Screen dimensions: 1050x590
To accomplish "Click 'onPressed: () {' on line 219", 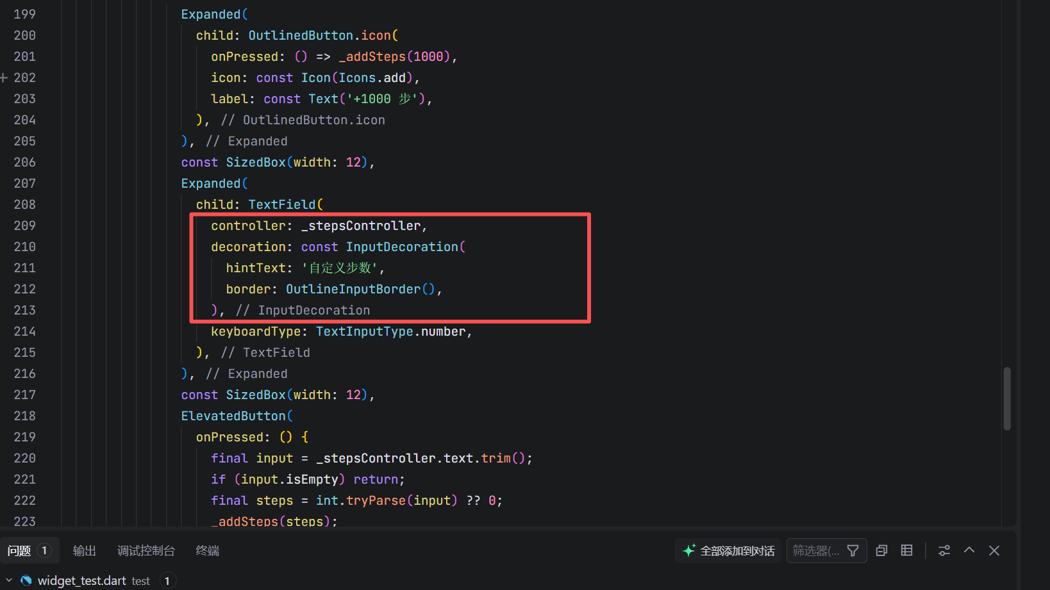I will pyautogui.click(x=252, y=437).
